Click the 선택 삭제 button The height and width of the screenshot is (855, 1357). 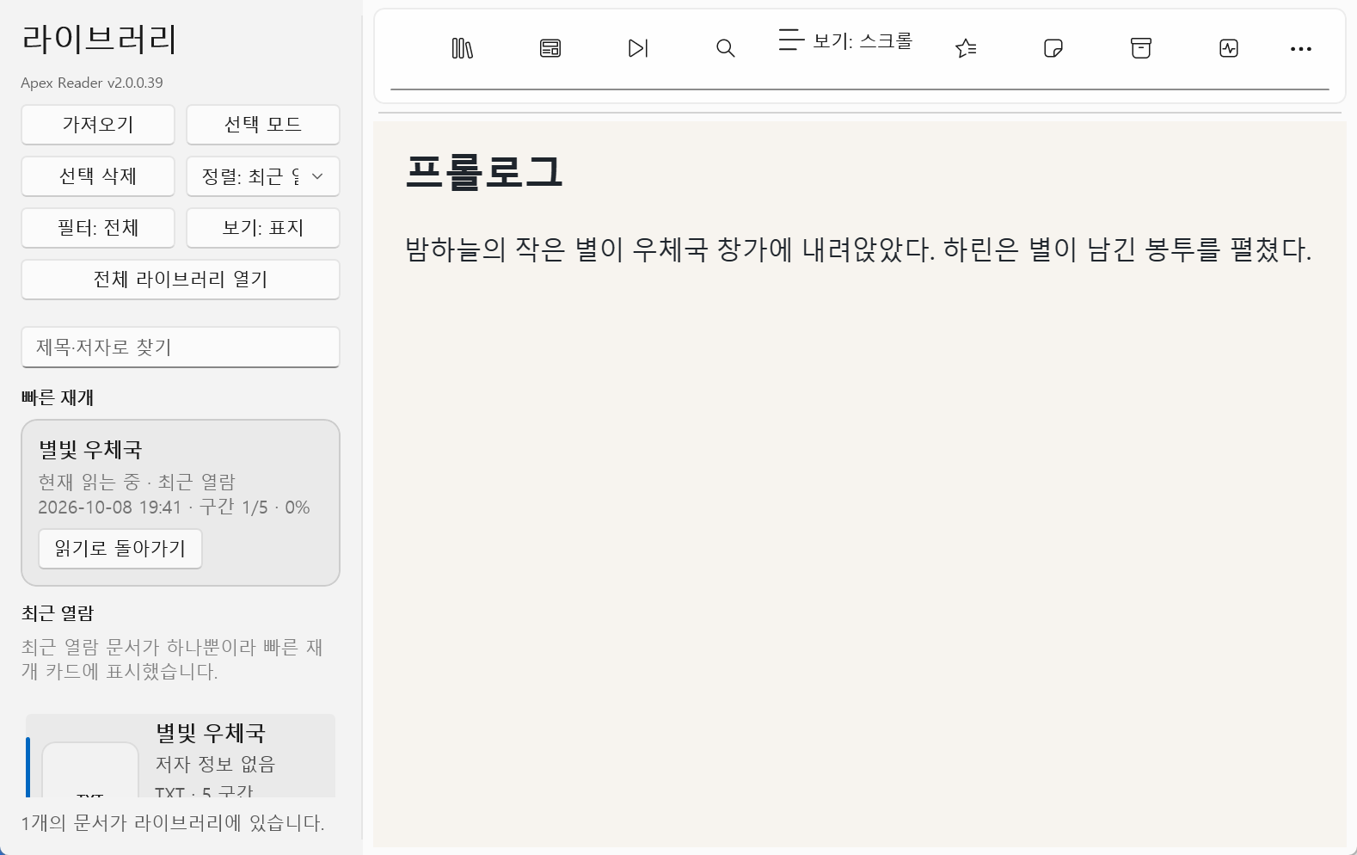[98, 176]
